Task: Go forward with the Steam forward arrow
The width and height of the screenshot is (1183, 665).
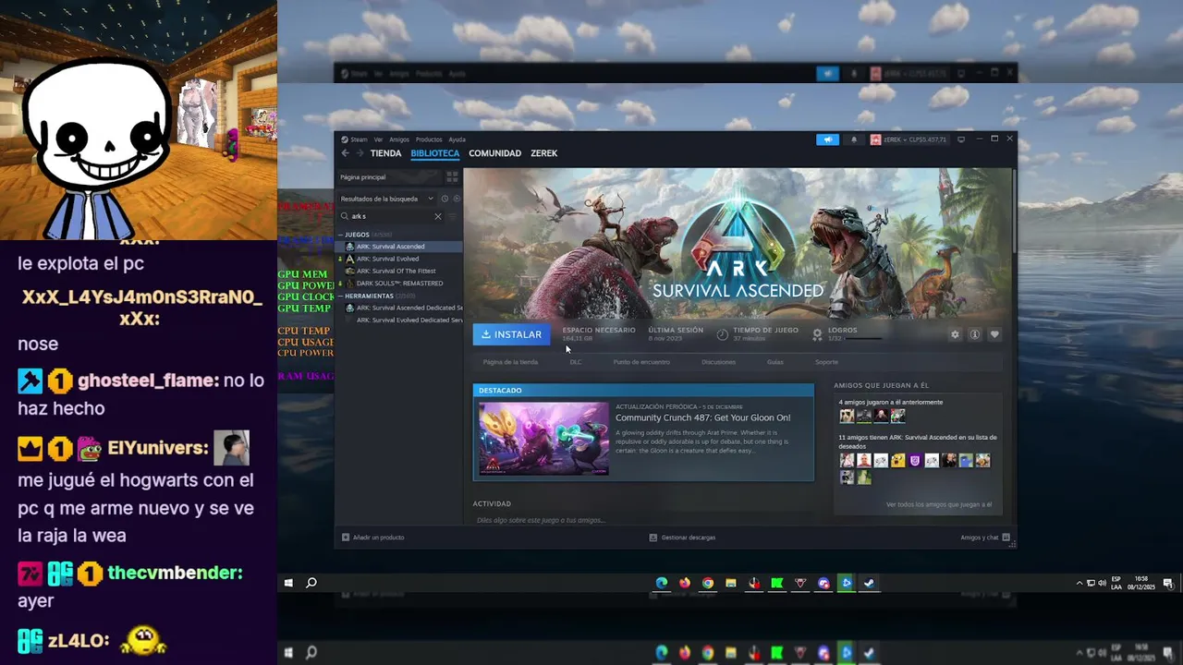Action: [359, 153]
